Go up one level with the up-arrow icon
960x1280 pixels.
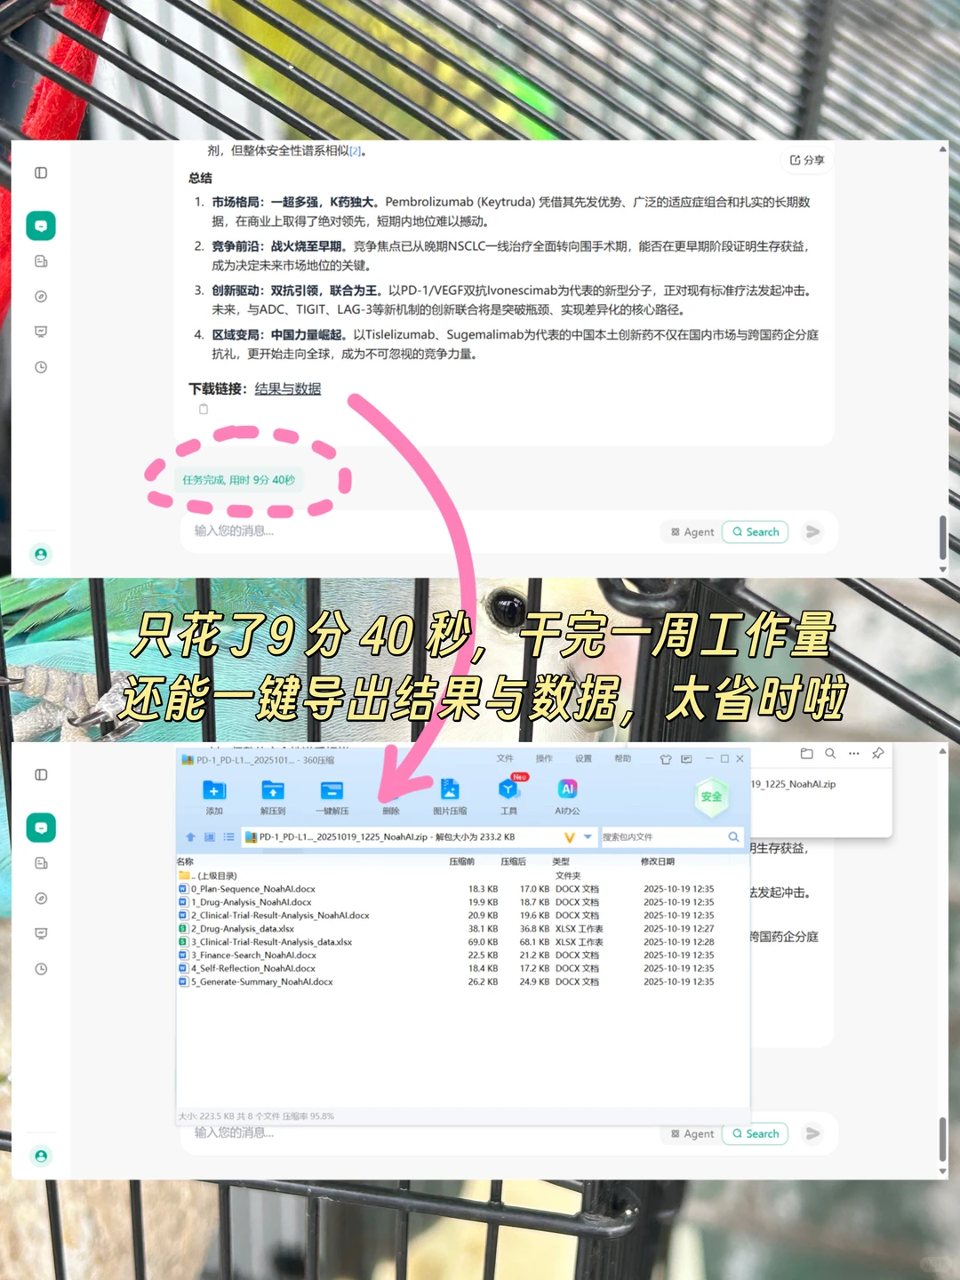[190, 836]
